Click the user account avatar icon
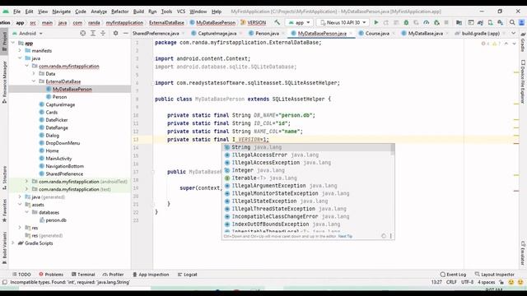 (x=521, y=22)
